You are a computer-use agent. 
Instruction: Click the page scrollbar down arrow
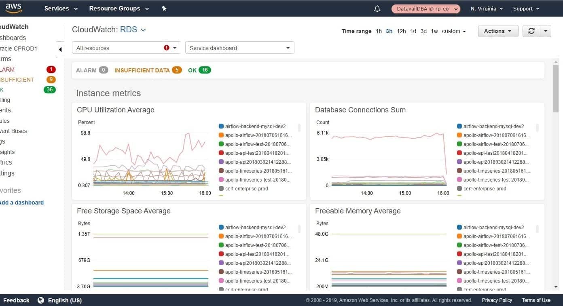pyautogui.click(x=556, y=287)
